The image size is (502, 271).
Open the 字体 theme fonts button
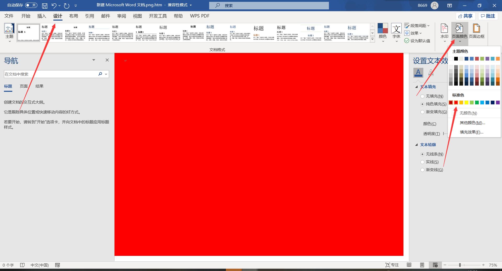pyautogui.click(x=396, y=33)
